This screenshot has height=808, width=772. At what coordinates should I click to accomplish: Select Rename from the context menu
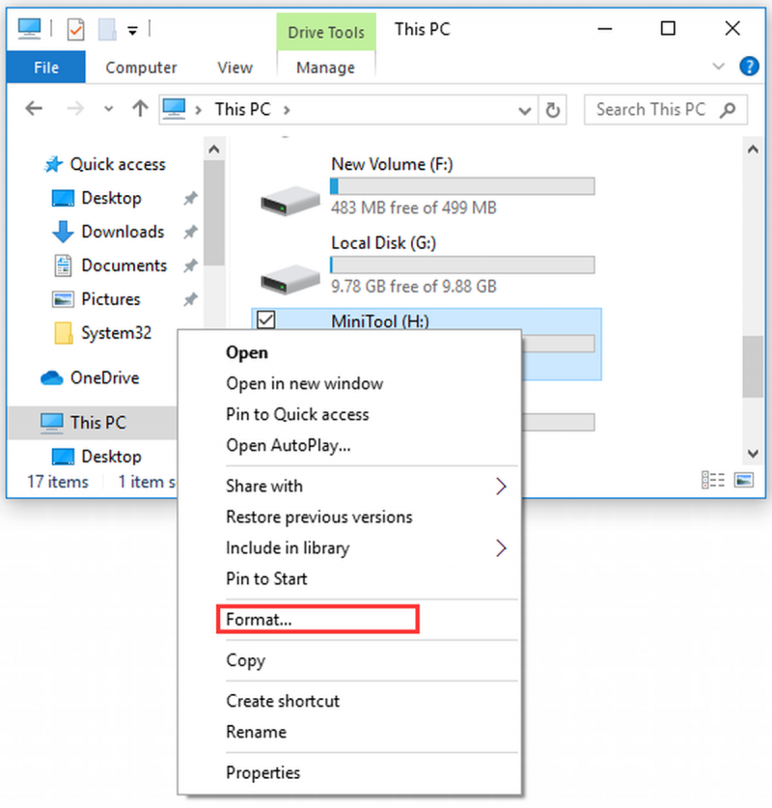(256, 732)
